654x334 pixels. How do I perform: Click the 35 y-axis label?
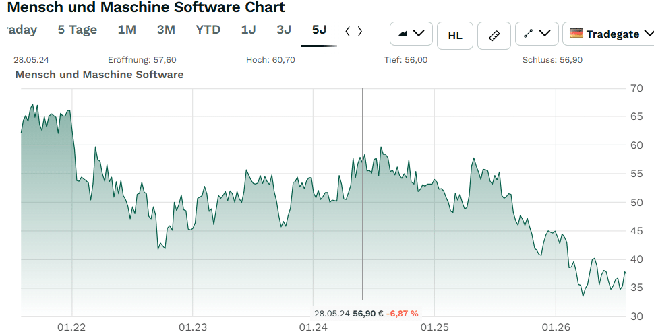[x=636, y=288]
